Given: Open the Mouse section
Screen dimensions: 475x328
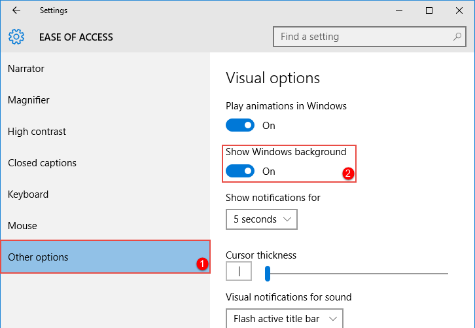Looking at the screenshot, I should coord(105,225).
